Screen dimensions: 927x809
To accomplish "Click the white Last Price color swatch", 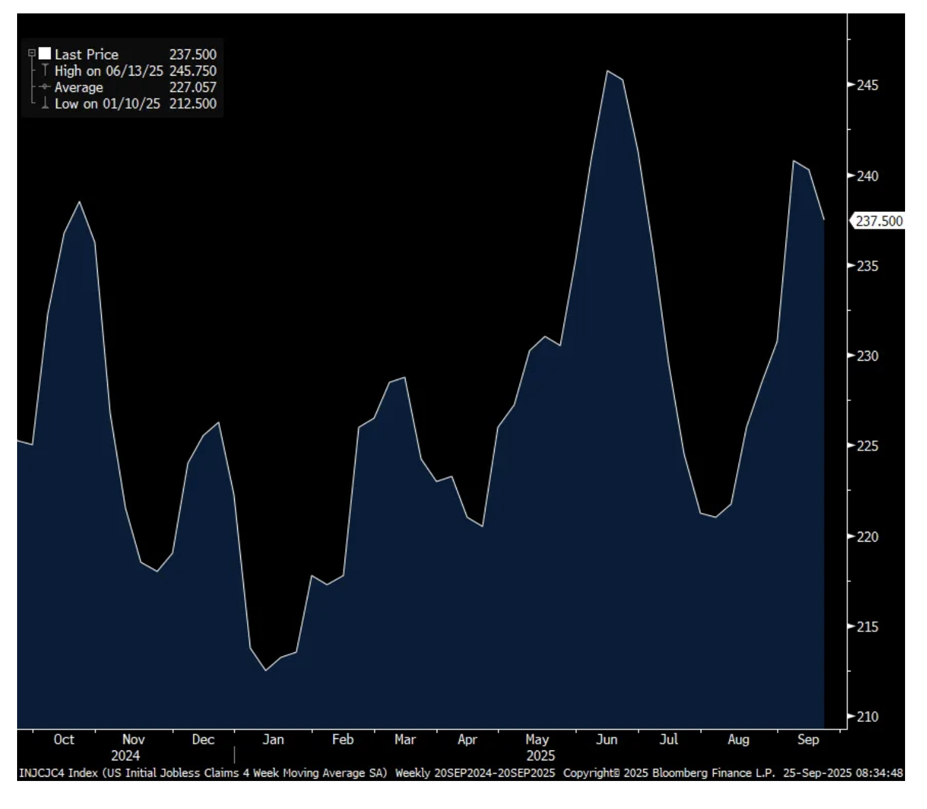I will click(x=45, y=54).
